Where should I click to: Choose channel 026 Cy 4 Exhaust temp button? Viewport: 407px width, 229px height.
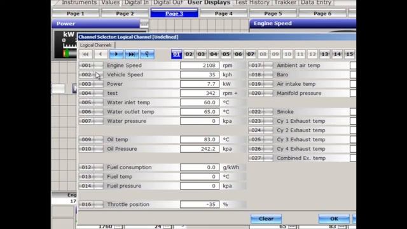point(261,149)
